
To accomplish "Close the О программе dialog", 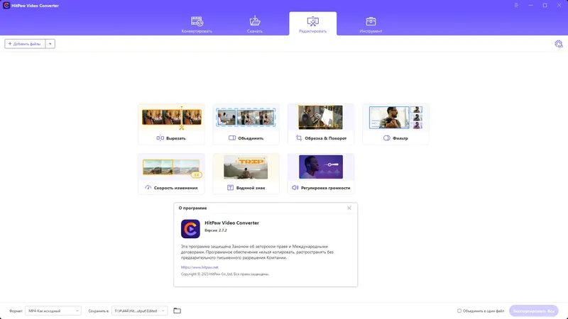I will 349,208.
